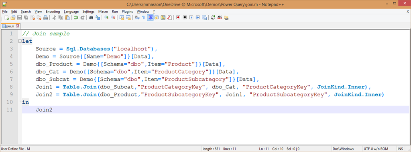The height and width of the screenshot is (152, 411).
Task: Open the Encoding menu
Action: [53, 12]
